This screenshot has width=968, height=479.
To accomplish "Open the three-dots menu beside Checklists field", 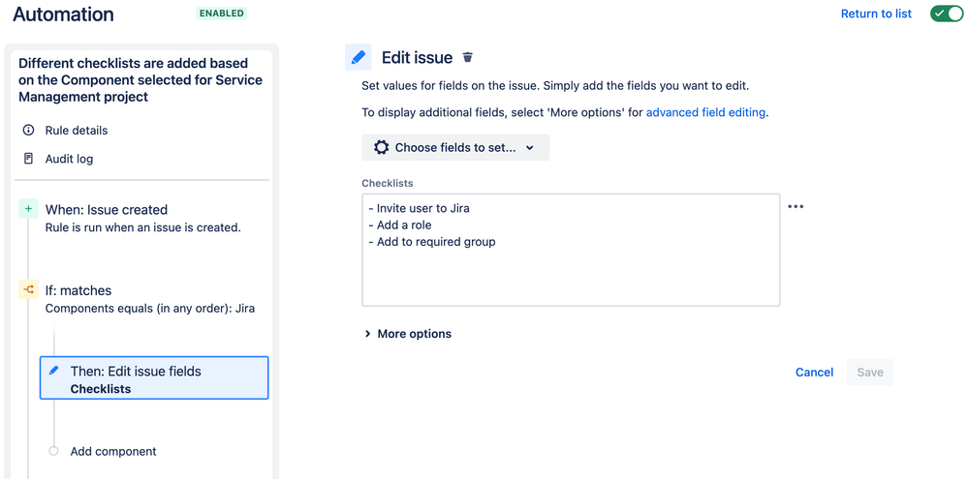I will [x=796, y=206].
